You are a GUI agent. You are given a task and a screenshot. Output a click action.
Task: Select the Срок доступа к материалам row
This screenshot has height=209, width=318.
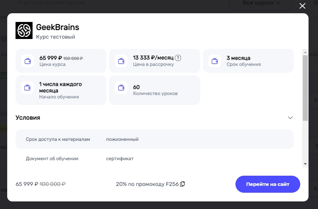[154, 139]
